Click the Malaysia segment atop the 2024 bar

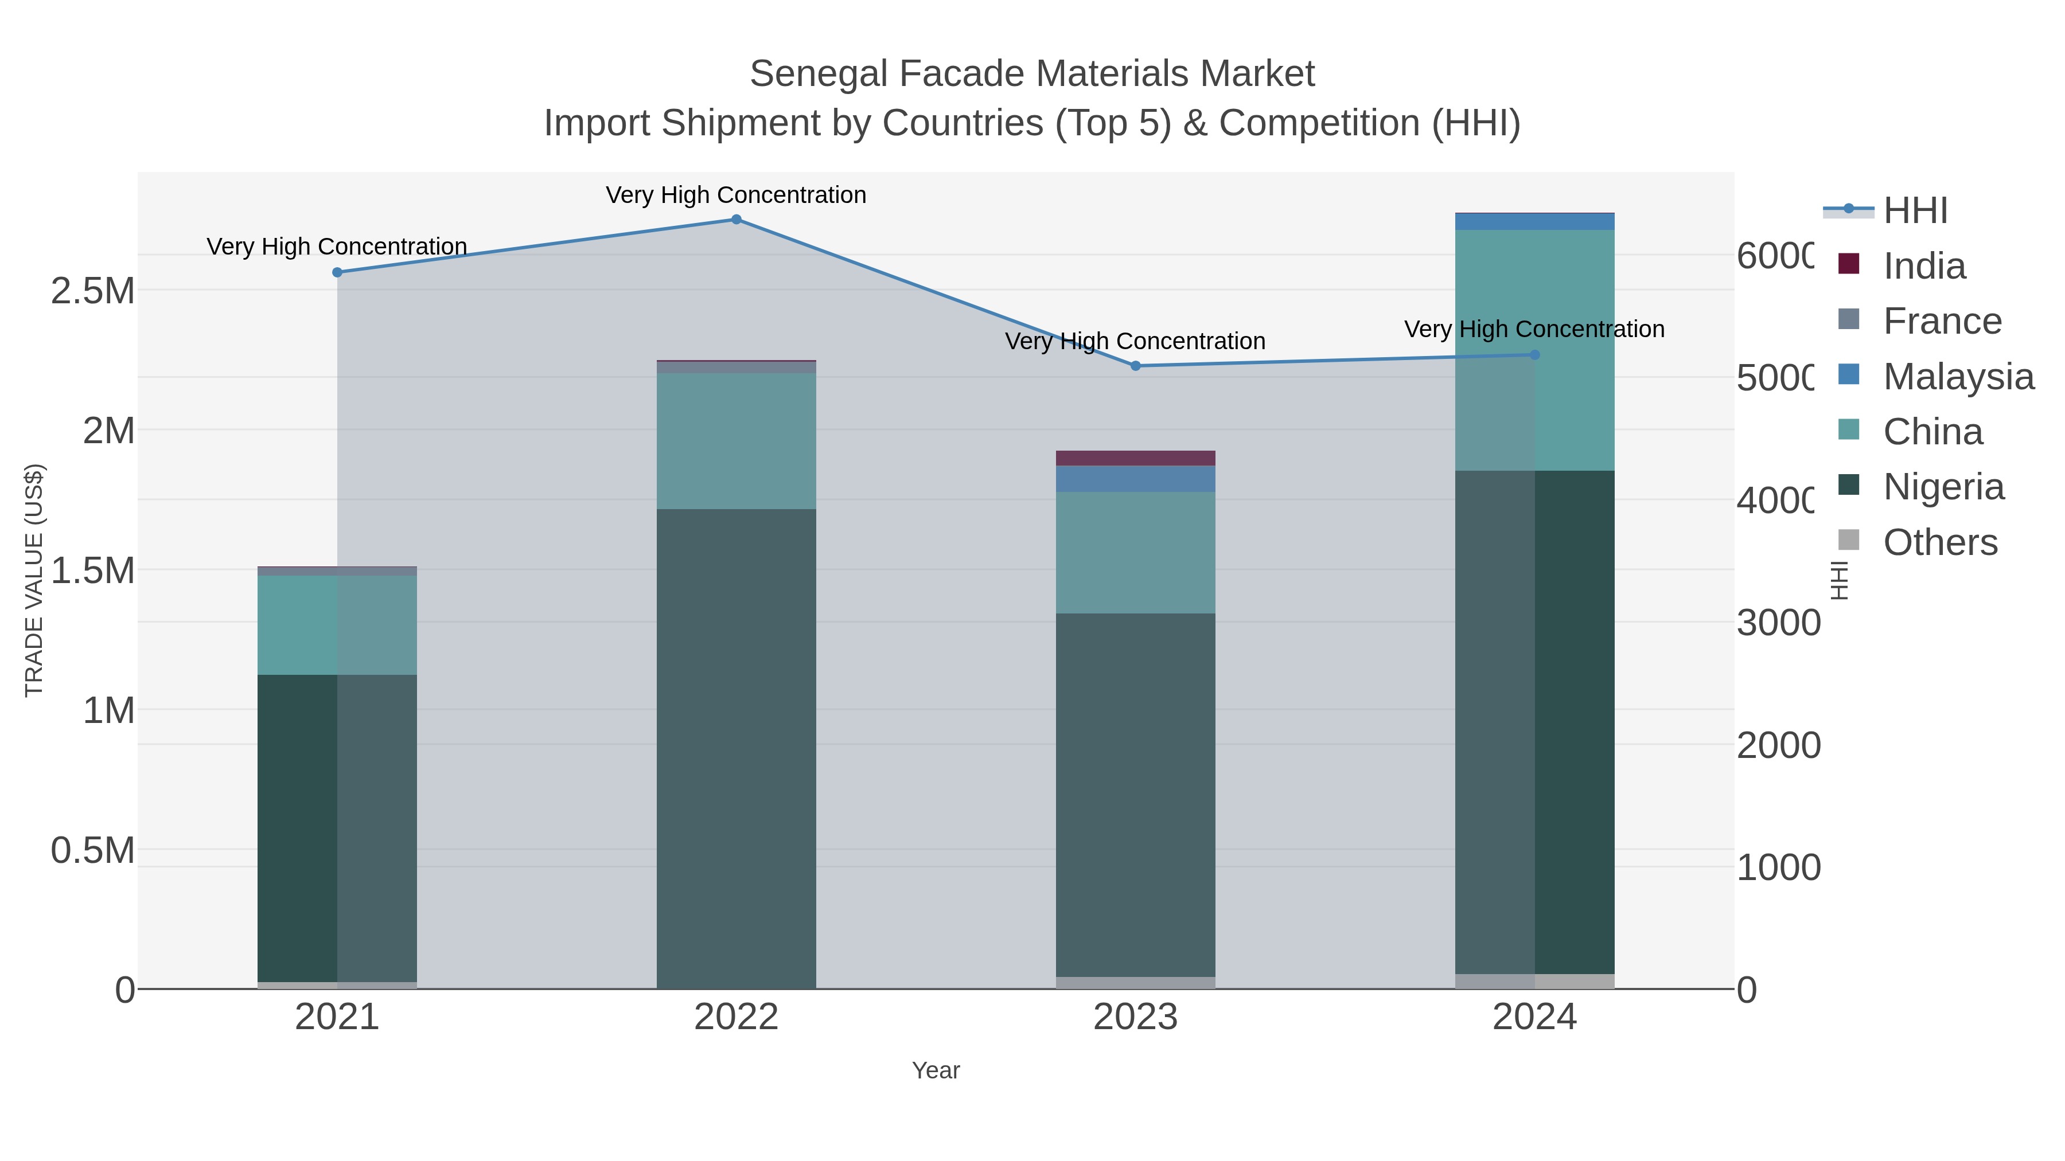1534,222
